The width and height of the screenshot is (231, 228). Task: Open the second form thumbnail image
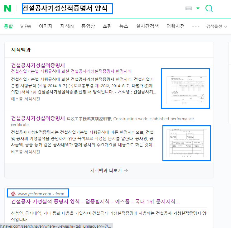pyautogui.click(x=186, y=143)
